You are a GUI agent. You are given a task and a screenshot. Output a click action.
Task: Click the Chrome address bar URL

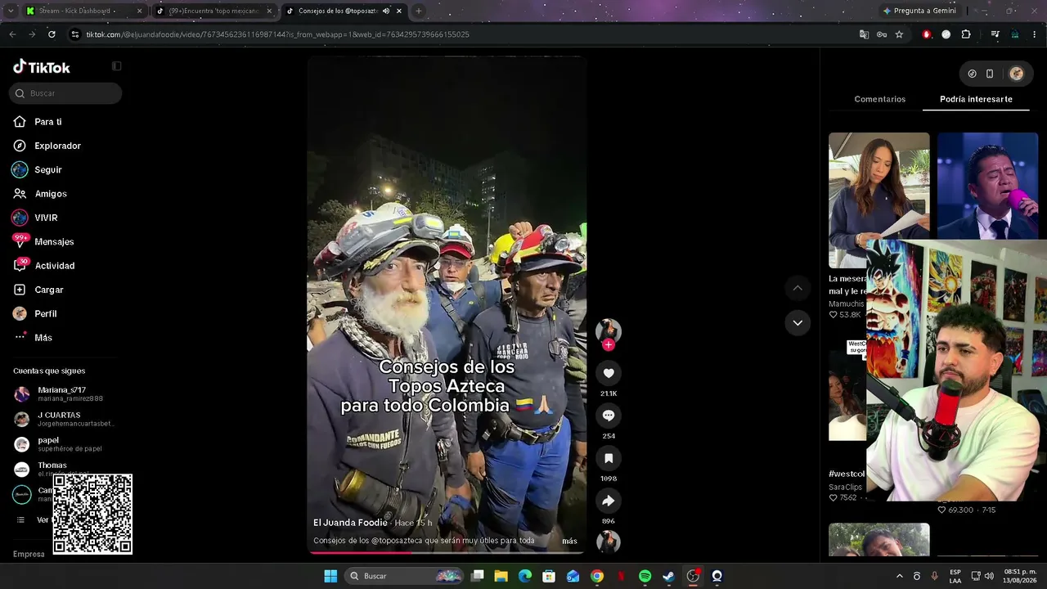pos(277,34)
